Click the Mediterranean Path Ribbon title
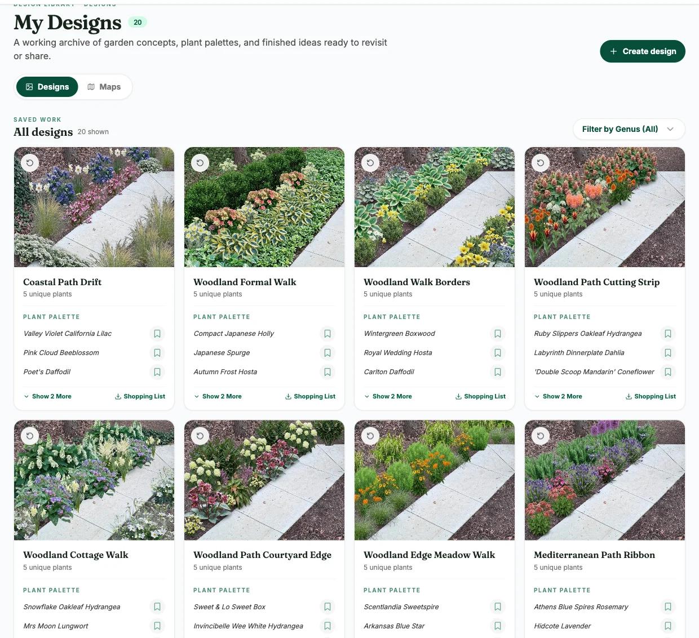Screen dimensions: 699x638 594,555
